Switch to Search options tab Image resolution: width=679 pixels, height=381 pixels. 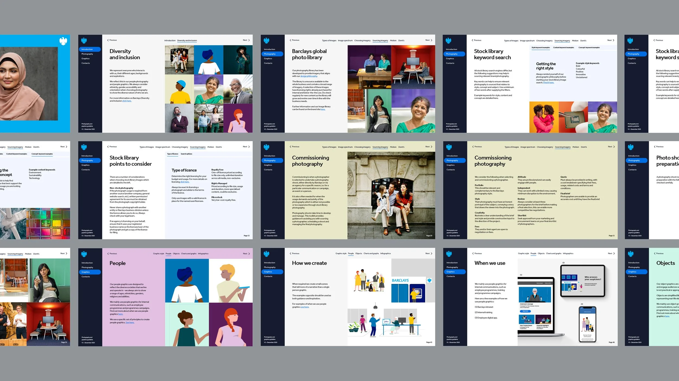click(186, 154)
